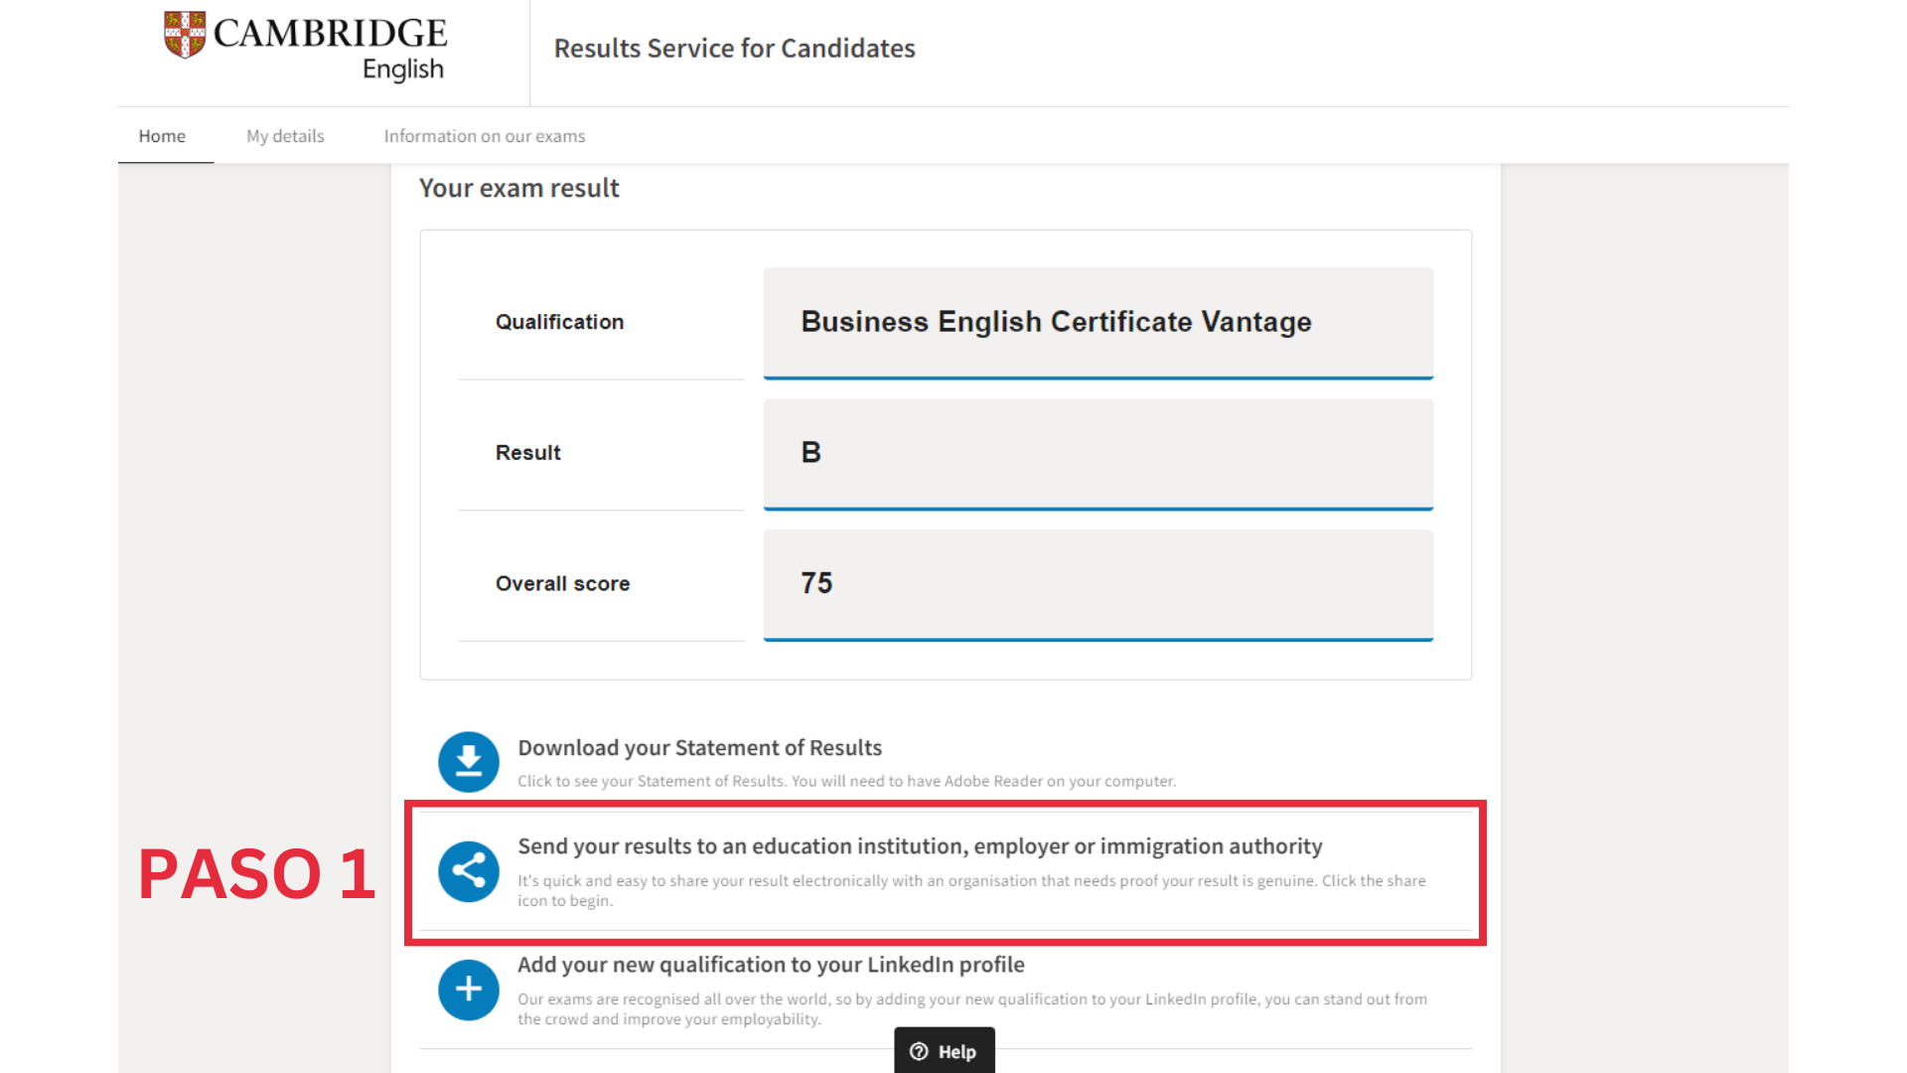Click the blue download arrow icon
The width and height of the screenshot is (1907, 1073).
coord(468,762)
